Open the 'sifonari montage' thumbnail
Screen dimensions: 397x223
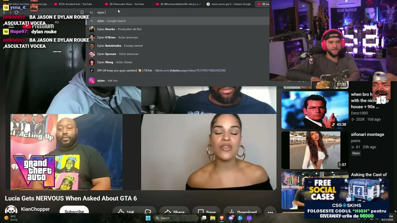[315, 150]
